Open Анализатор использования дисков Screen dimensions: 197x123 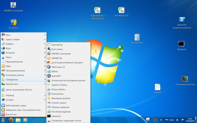[69, 80]
